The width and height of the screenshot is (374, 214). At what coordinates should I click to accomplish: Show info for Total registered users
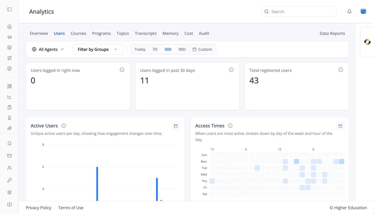click(341, 70)
